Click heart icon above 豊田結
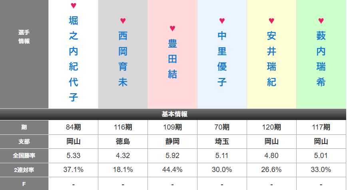Image resolution: width=347 pixels, height=190 pixels. coord(172,28)
